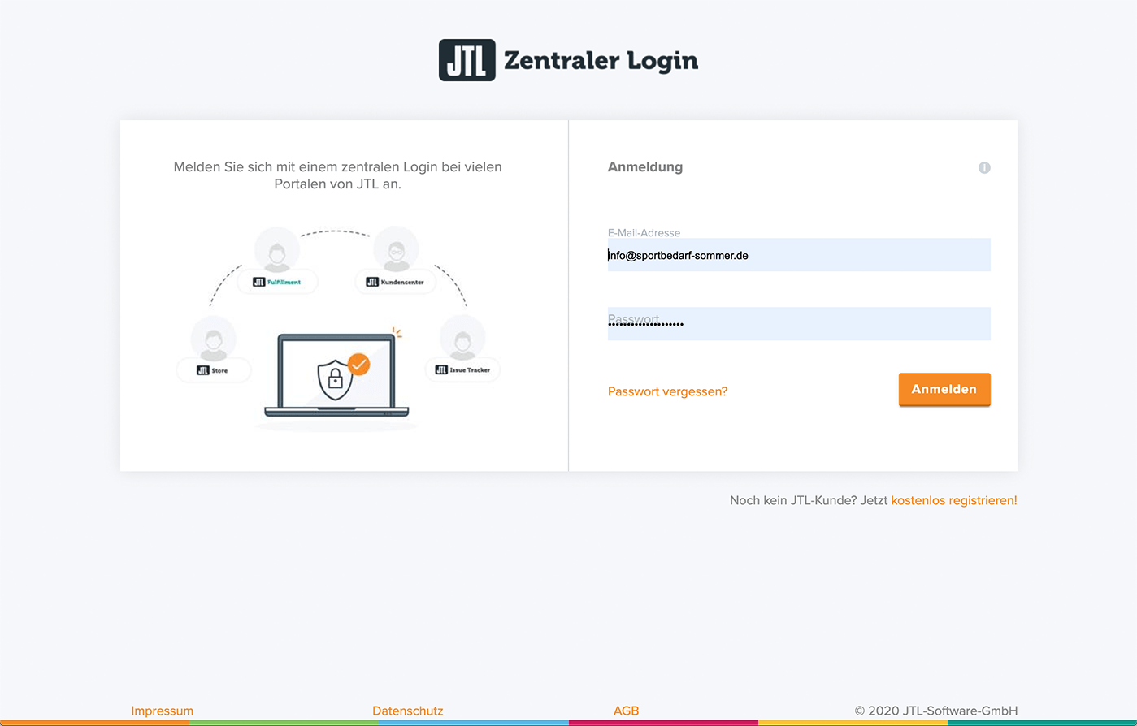View the AGB page
This screenshot has height=726, width=1137.
click(626, 711)
